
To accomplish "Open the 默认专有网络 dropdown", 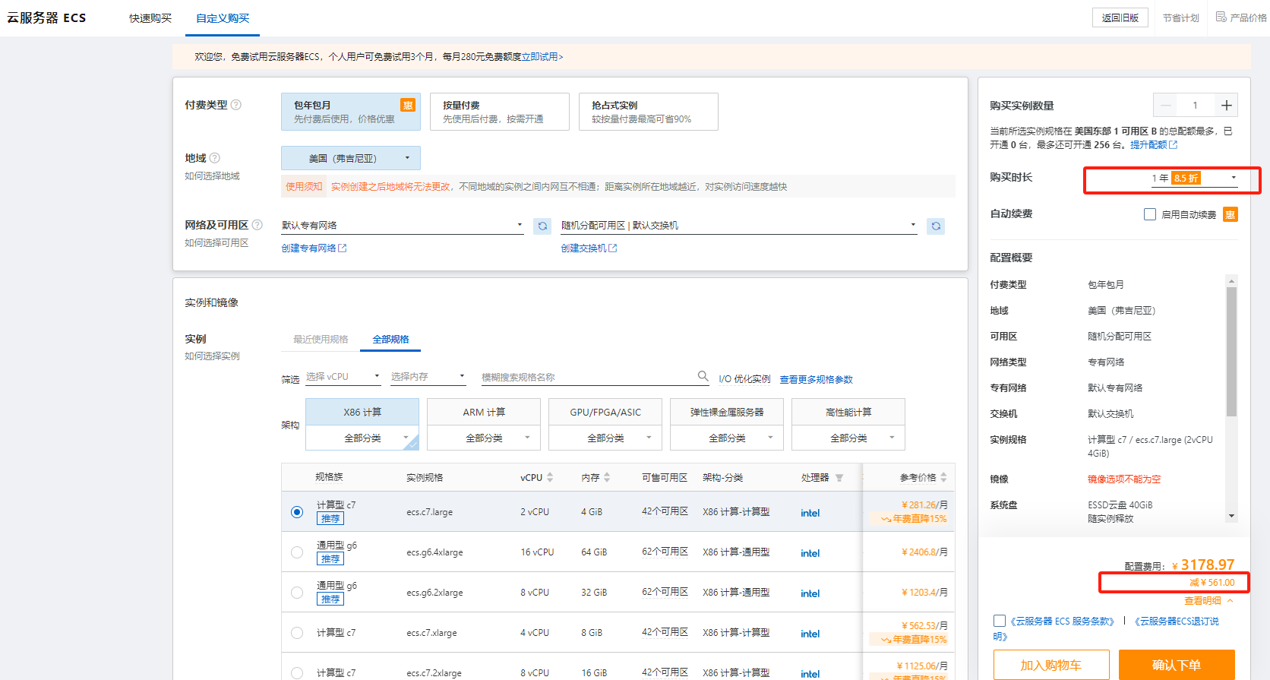I will tap(403, 226).
